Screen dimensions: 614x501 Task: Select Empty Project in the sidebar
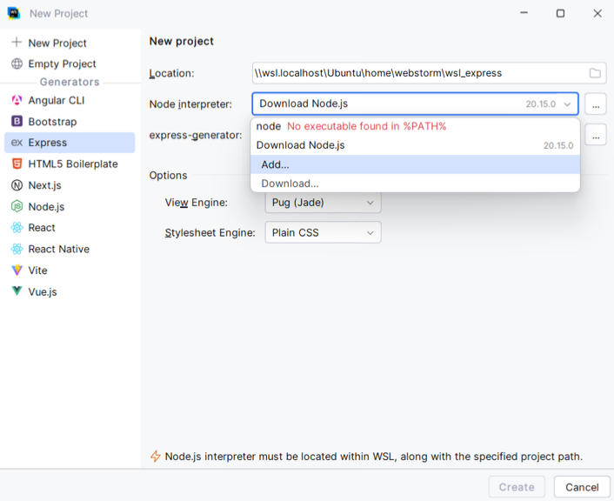tap(62, 63)
